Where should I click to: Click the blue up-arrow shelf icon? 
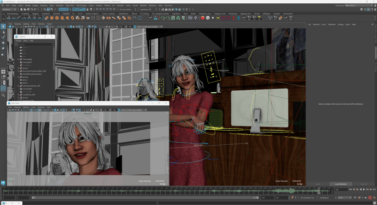(x=238, y=18)
